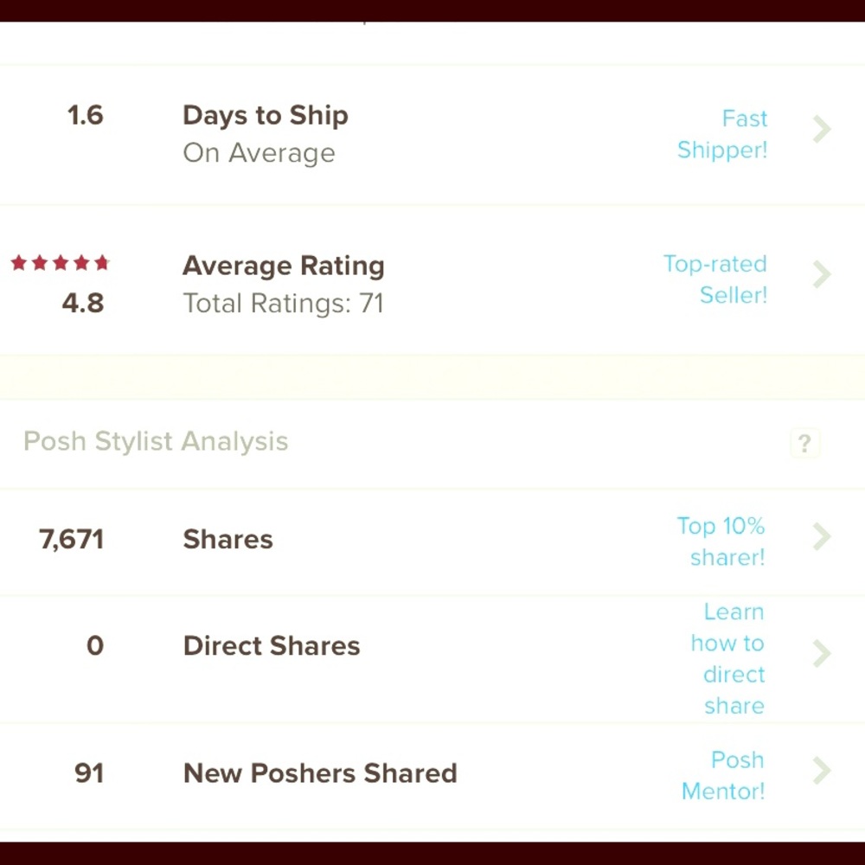The width and height of the screenshot is (865, 865).
Task: Click the "Posh Stylist Analysis" section header
Action: (156, 442)
